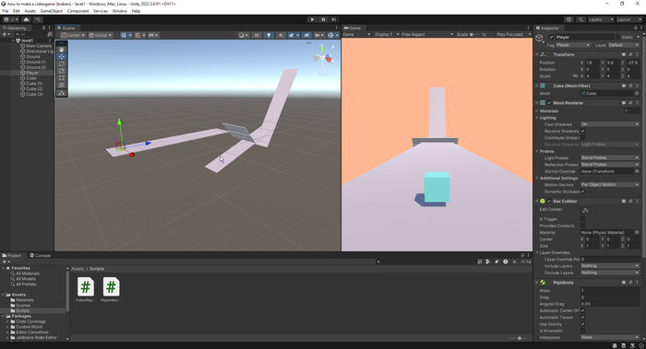Viewport: 646px width, 349px height.
Task: Open the cloud services icon
Action: coord(27,19)
